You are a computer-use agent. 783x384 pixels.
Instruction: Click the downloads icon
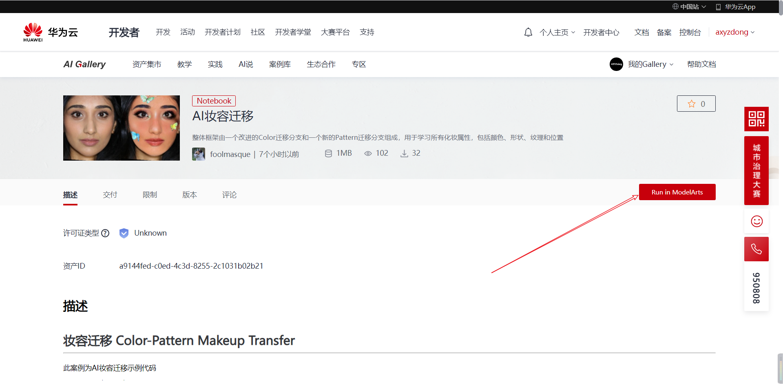coord(404,153)
